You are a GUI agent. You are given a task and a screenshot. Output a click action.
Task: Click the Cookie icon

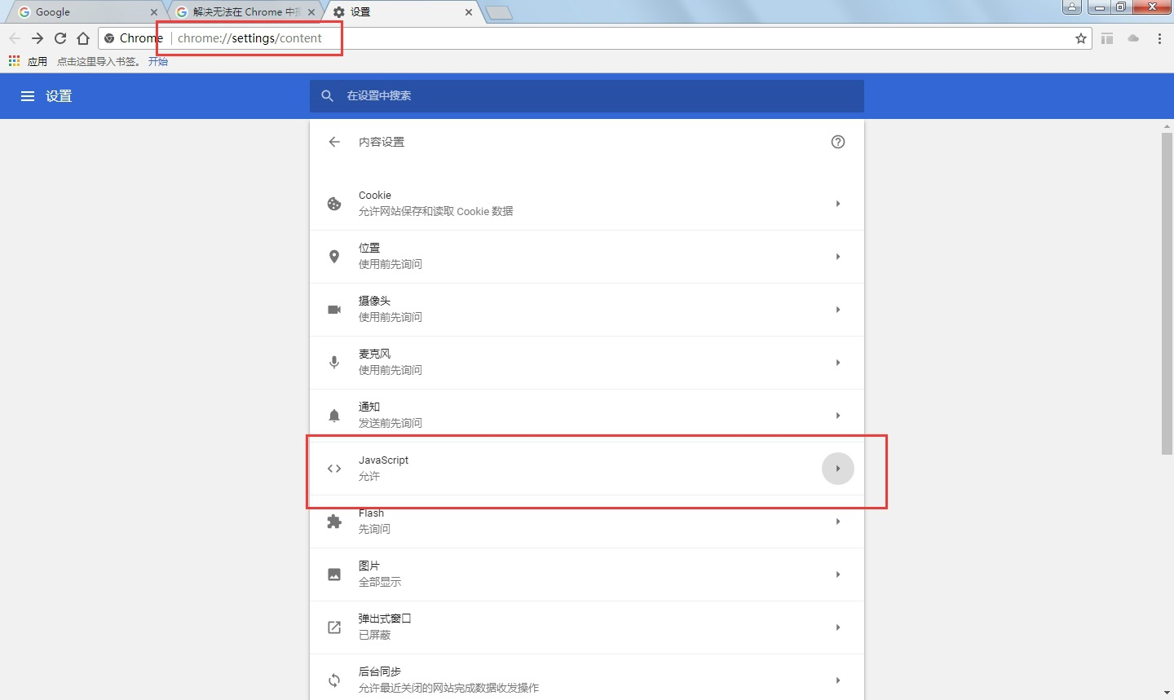(334, 204)
